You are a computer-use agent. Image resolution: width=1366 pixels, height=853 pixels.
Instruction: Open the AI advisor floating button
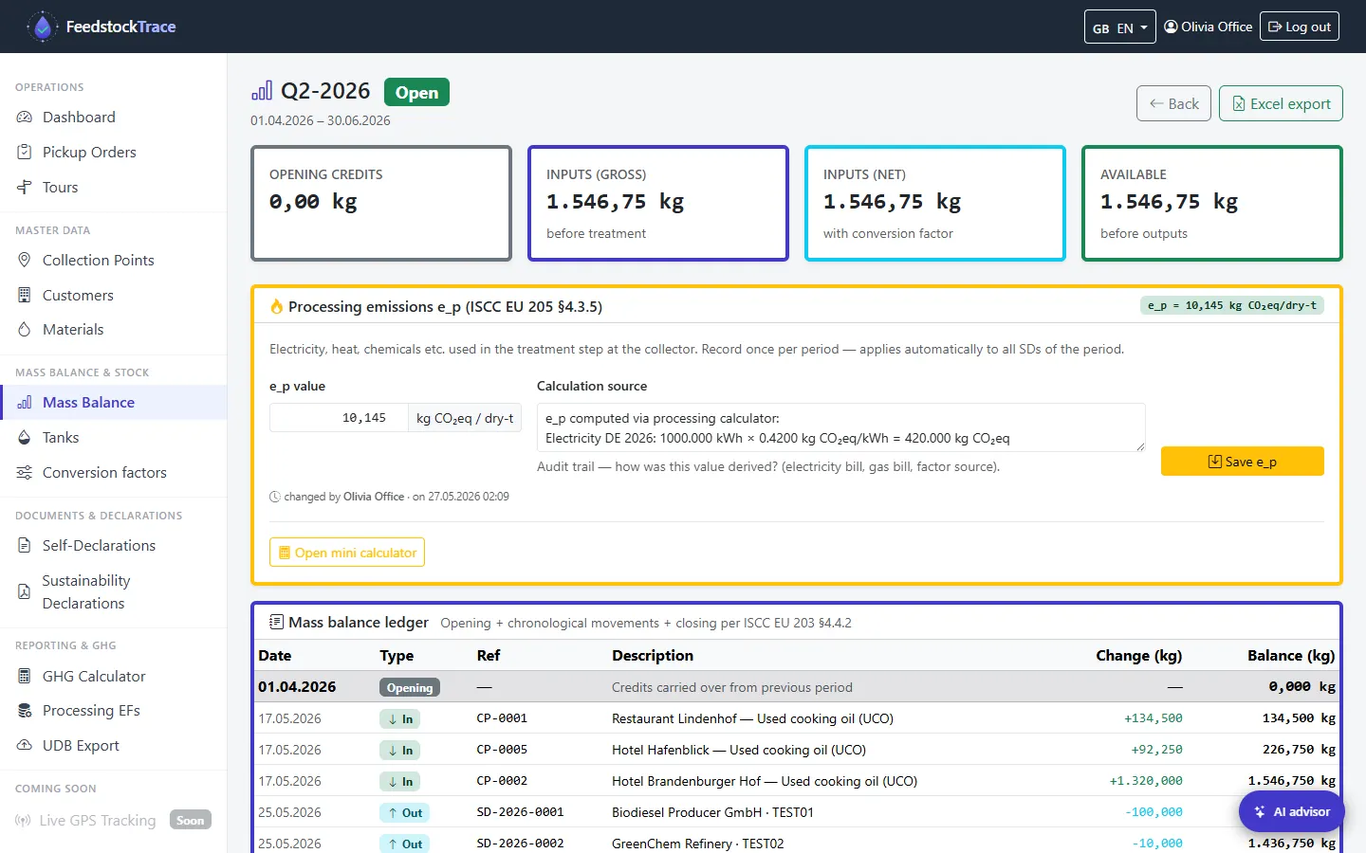(1292, 811)
